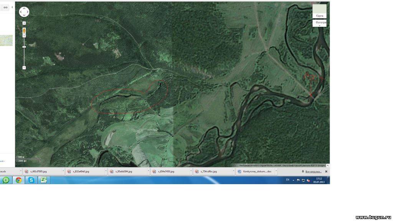Expand the Фотографии layer dropdown
The image size is (393, 221).
(319, 25)
